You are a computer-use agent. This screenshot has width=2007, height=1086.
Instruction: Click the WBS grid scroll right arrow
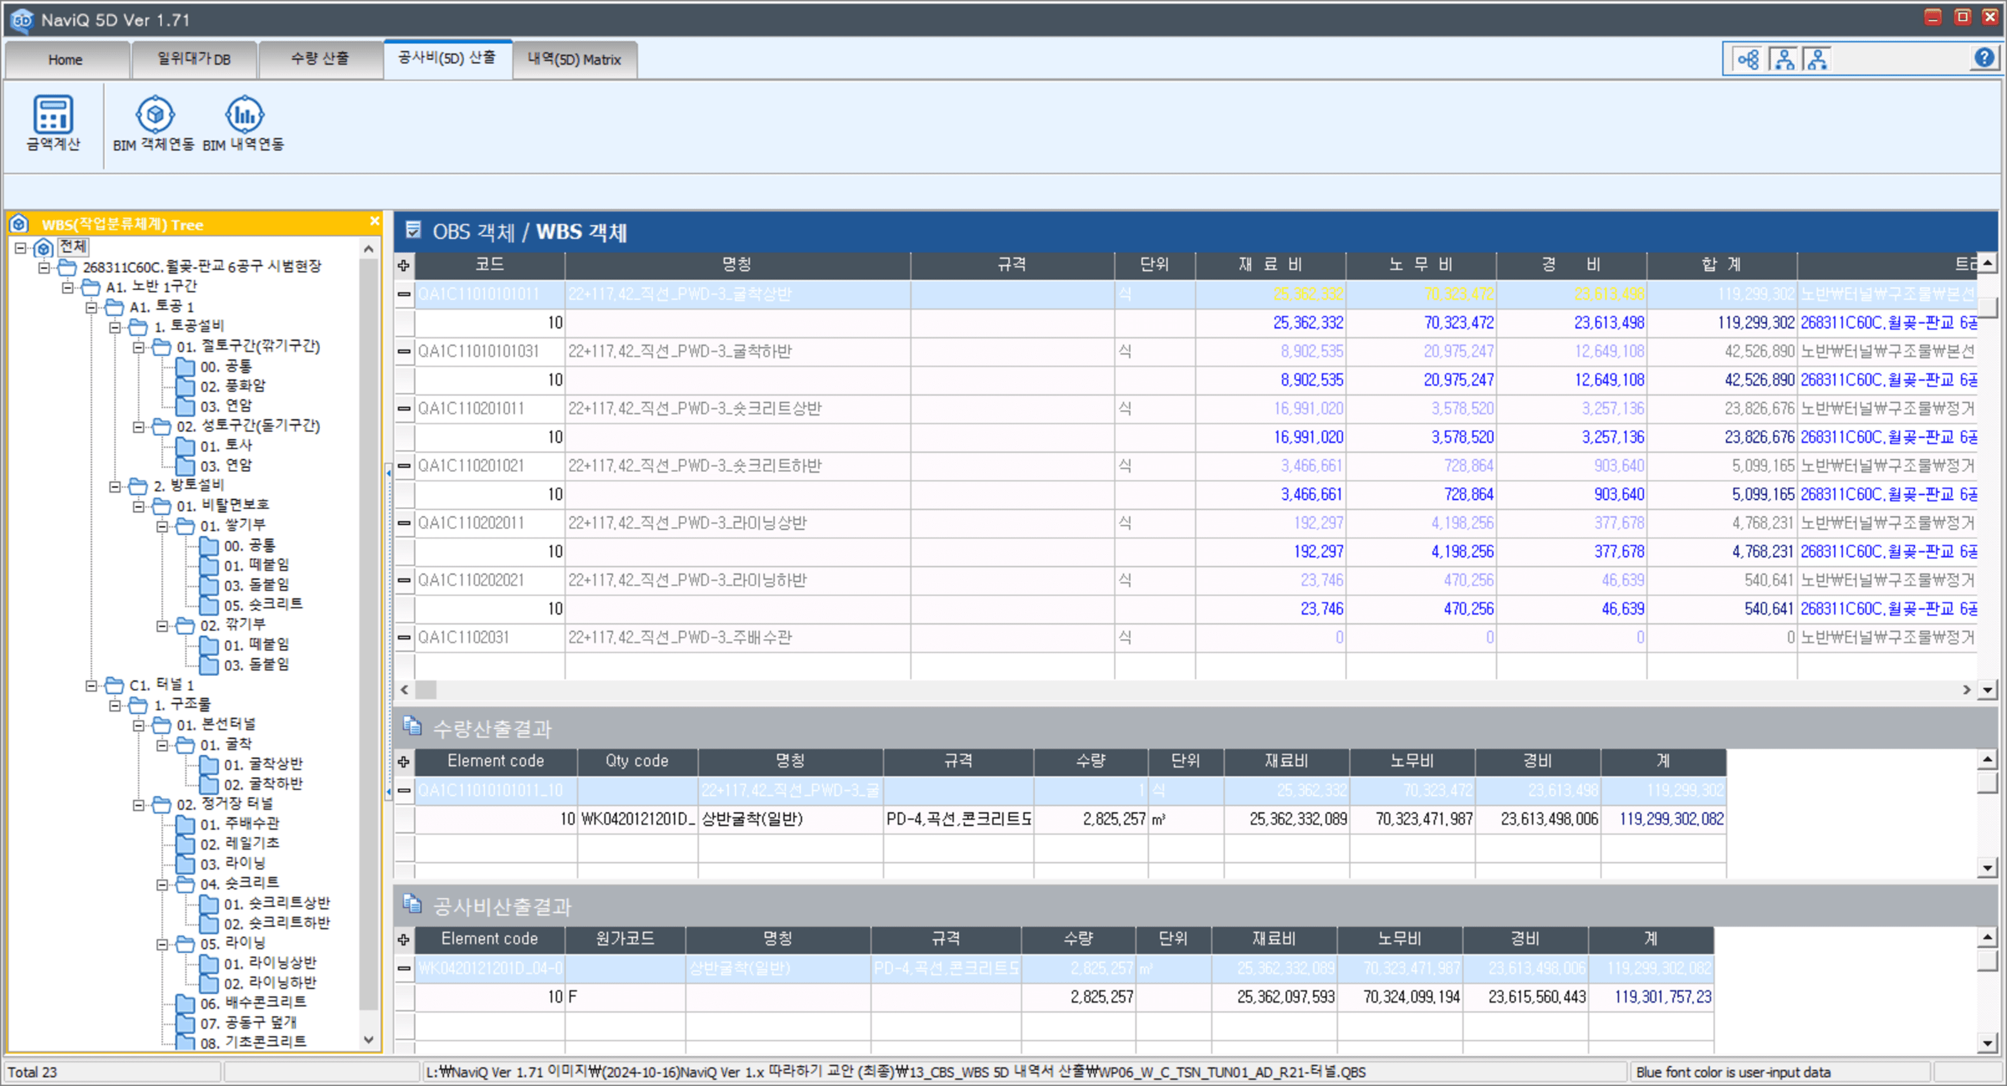click(1966, 690)
